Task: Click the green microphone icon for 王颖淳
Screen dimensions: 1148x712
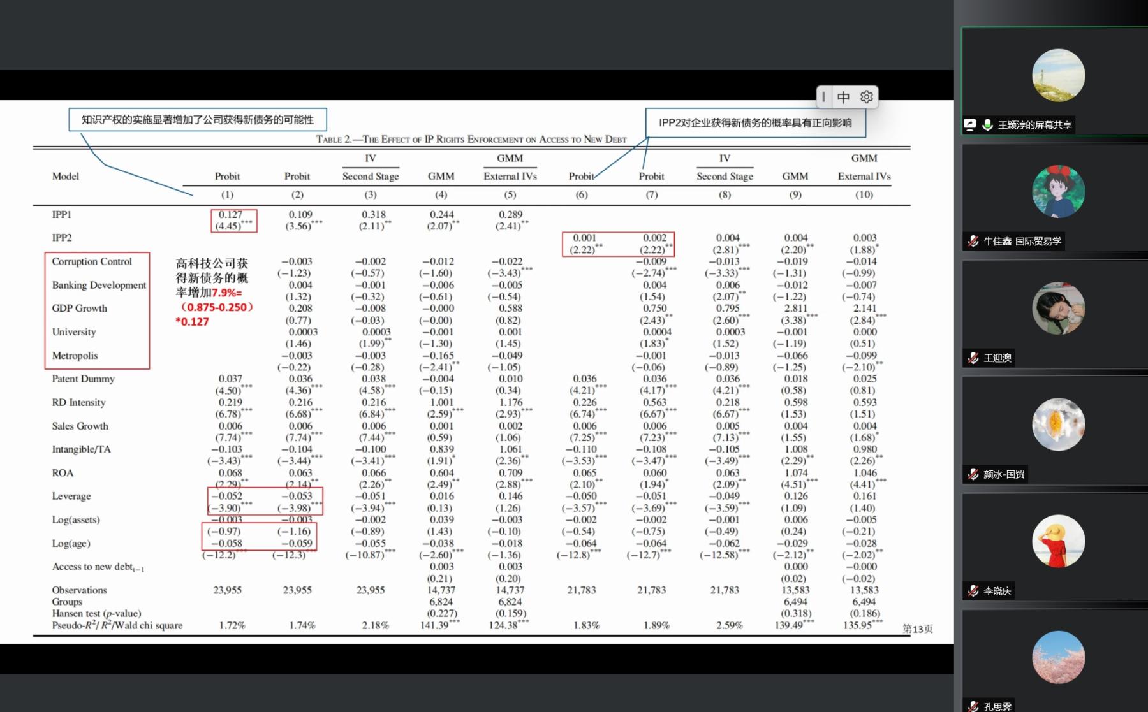Action: [x=987, y=125]
